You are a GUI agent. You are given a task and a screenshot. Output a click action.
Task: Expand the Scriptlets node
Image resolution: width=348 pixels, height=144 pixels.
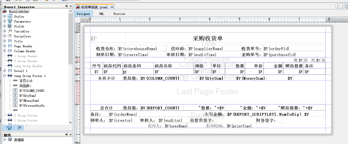pyautogui.click(x=4, y=36)
